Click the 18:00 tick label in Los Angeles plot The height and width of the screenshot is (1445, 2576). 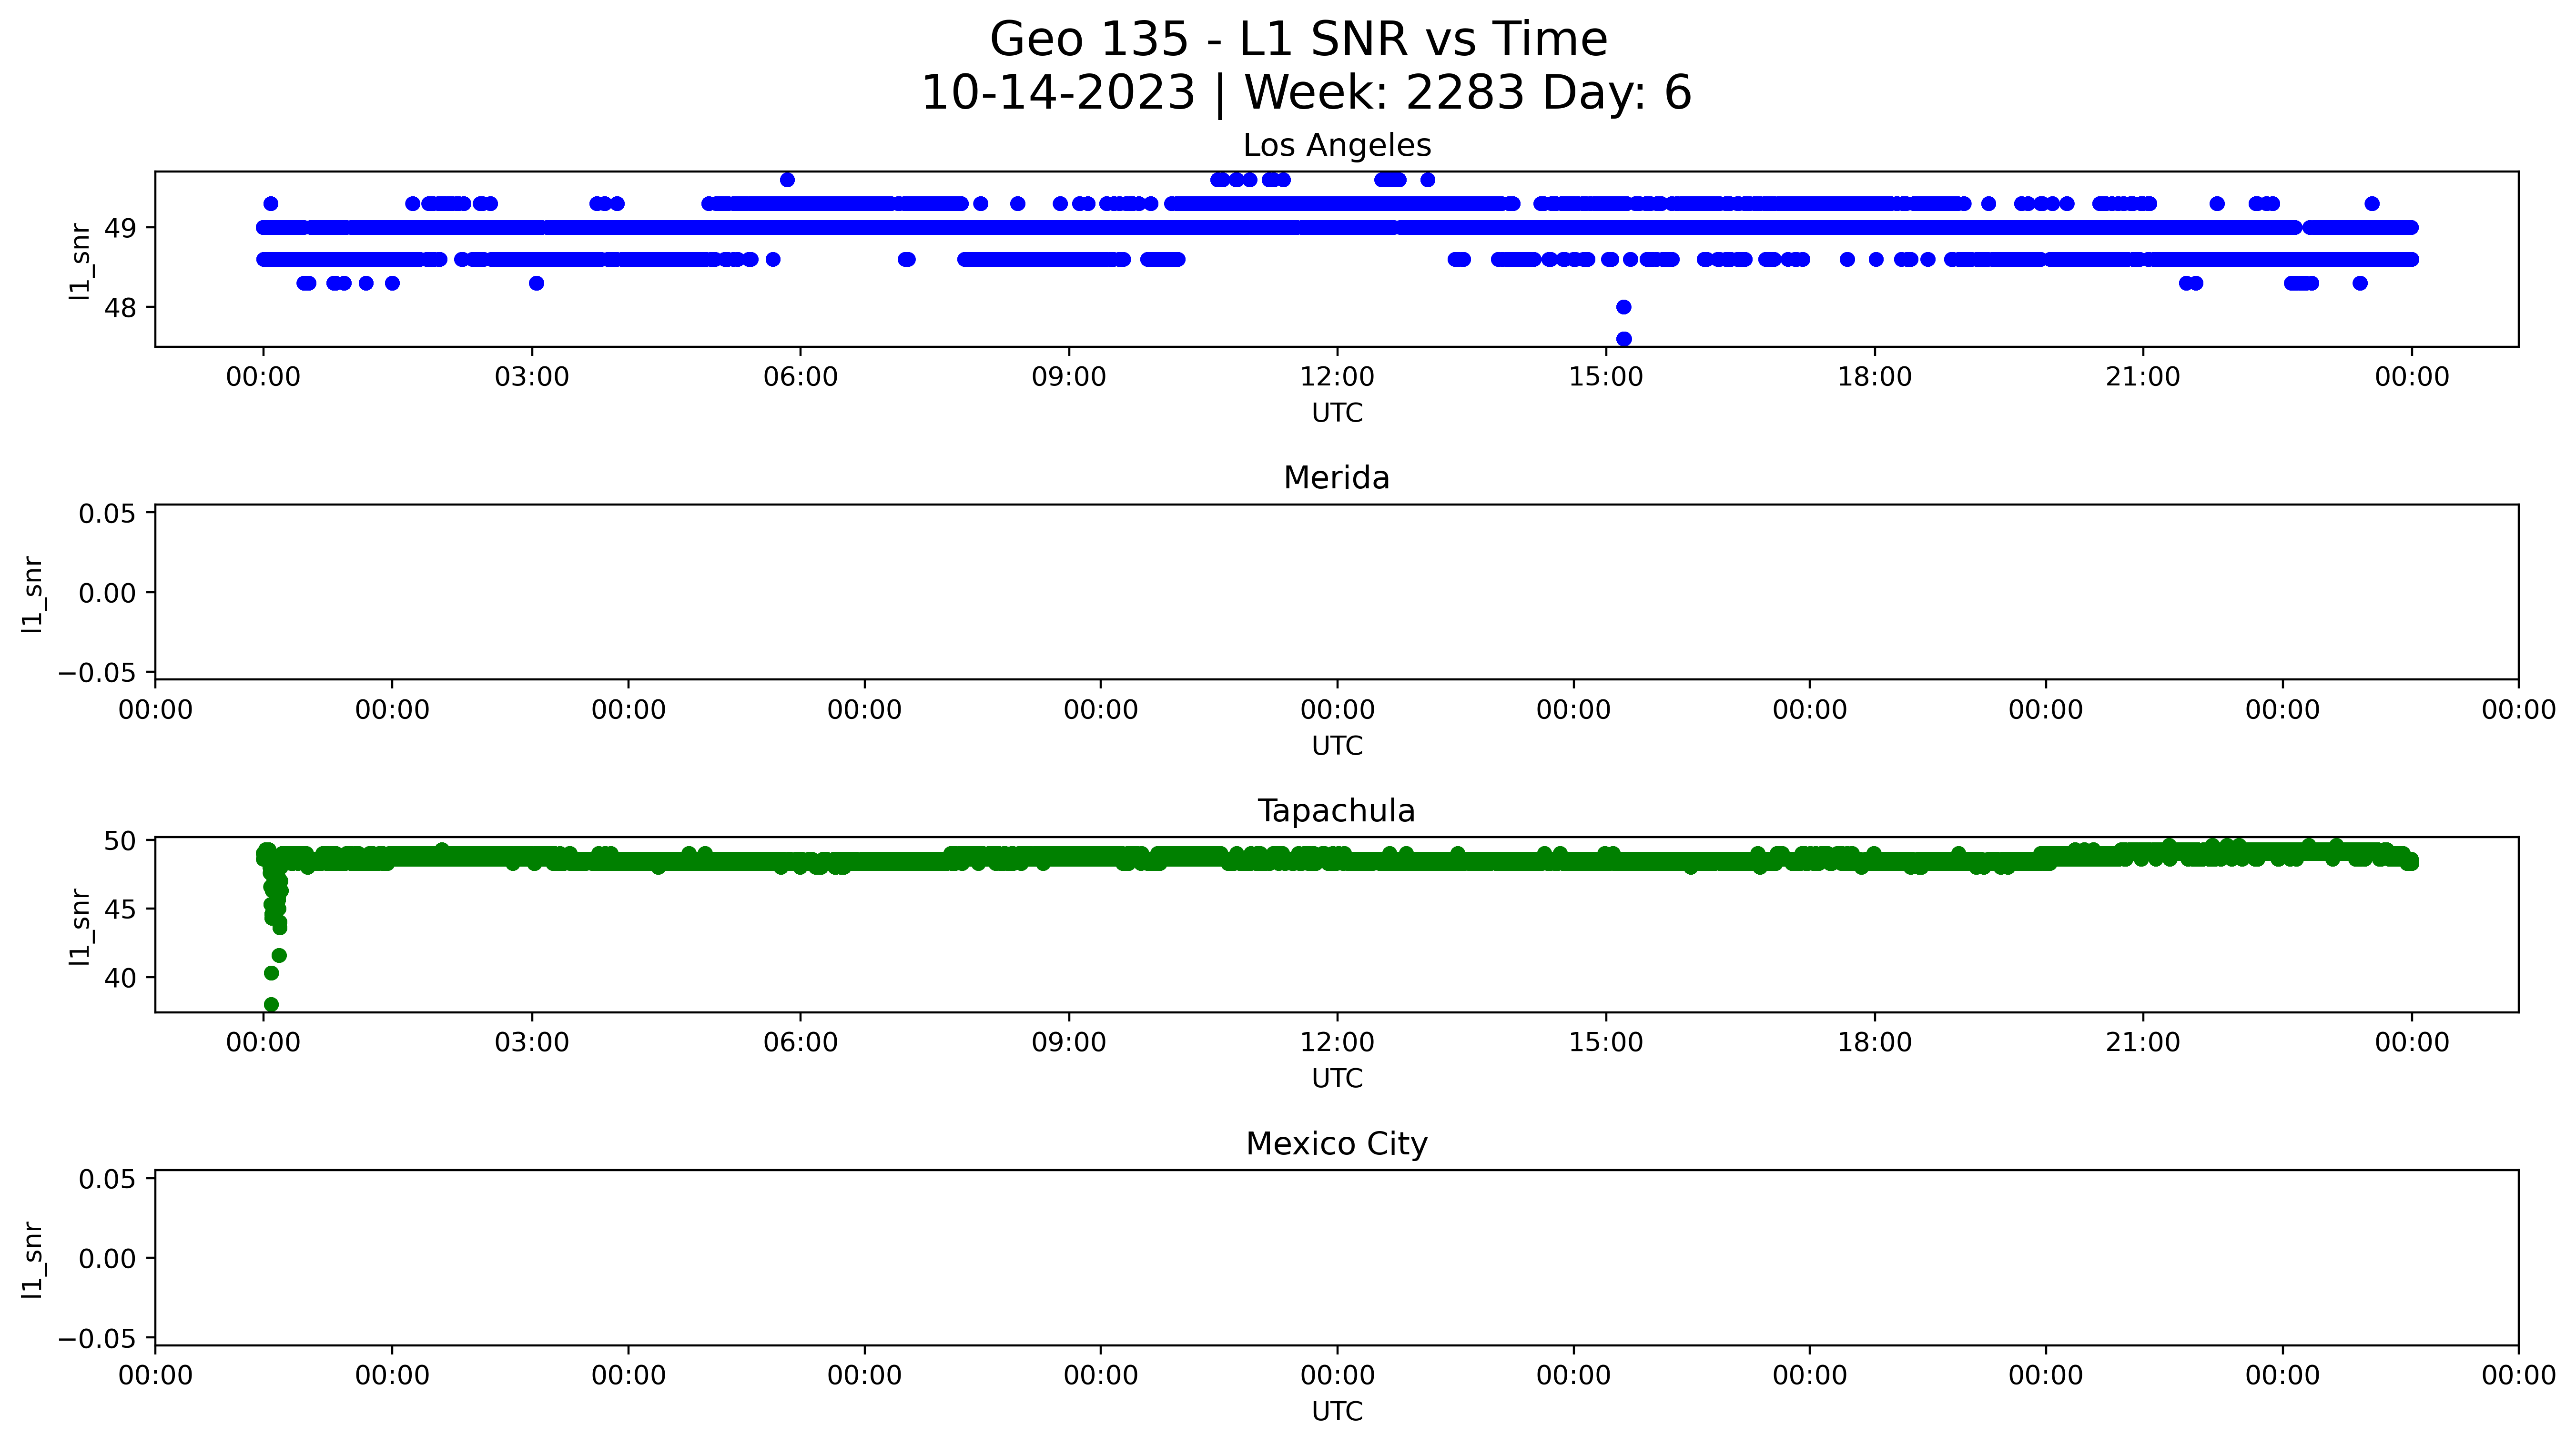click(1874, 377)
